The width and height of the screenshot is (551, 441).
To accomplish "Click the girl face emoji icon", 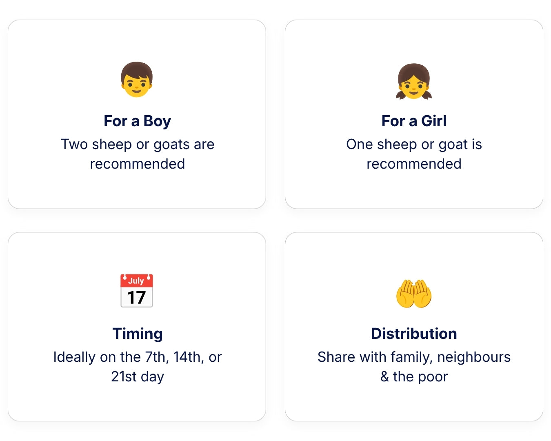I will click(414, 81).
